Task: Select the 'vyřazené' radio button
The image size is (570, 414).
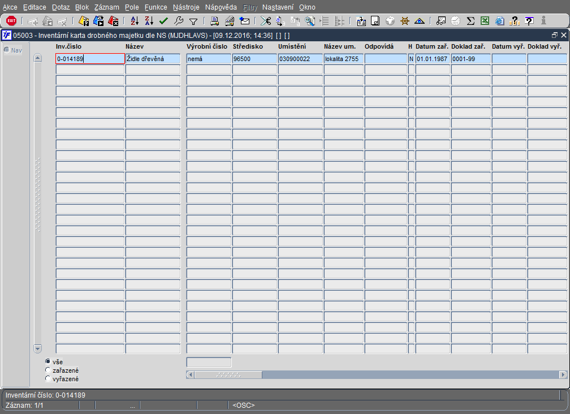Action: click(x=47, y=378)
